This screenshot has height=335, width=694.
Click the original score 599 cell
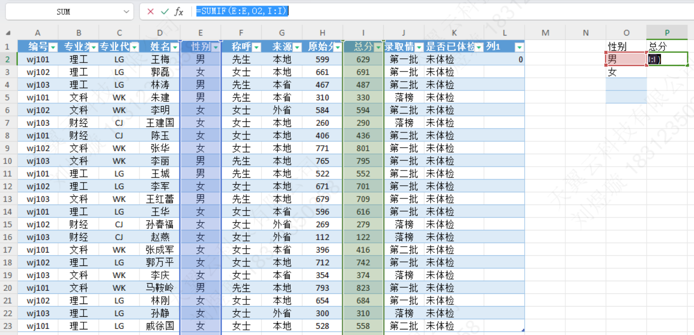[x=322, y=59]
